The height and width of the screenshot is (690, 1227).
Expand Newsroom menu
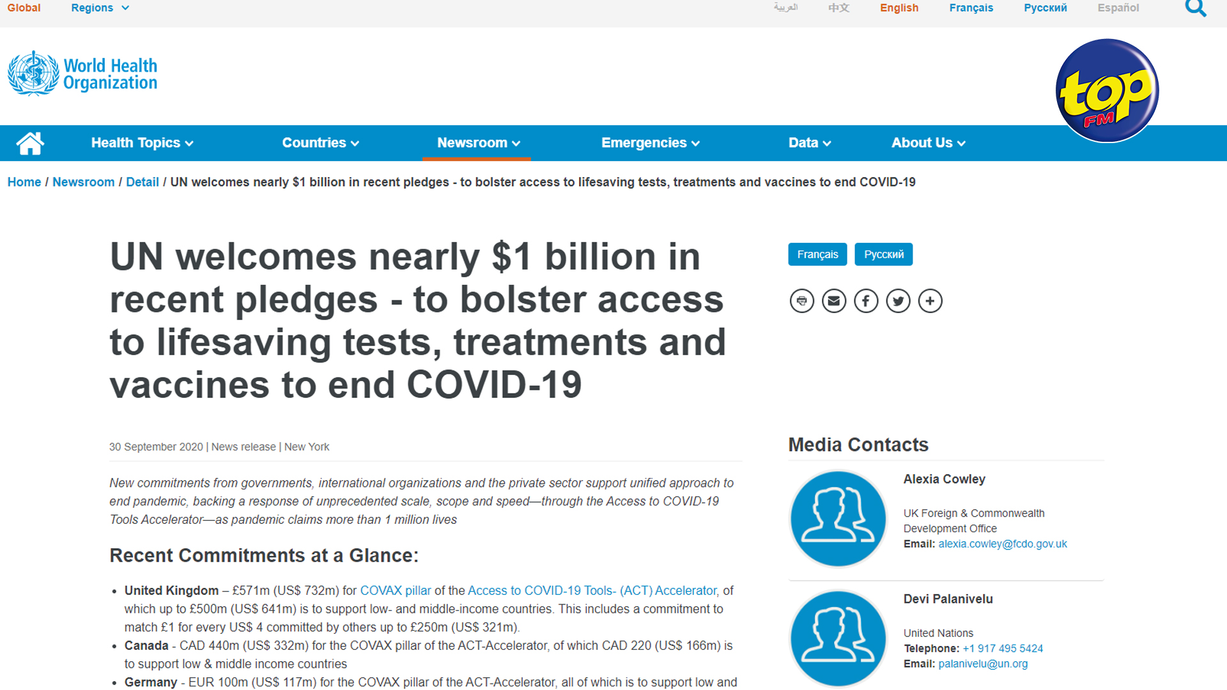pyautogui.click(x=479, y=143)
